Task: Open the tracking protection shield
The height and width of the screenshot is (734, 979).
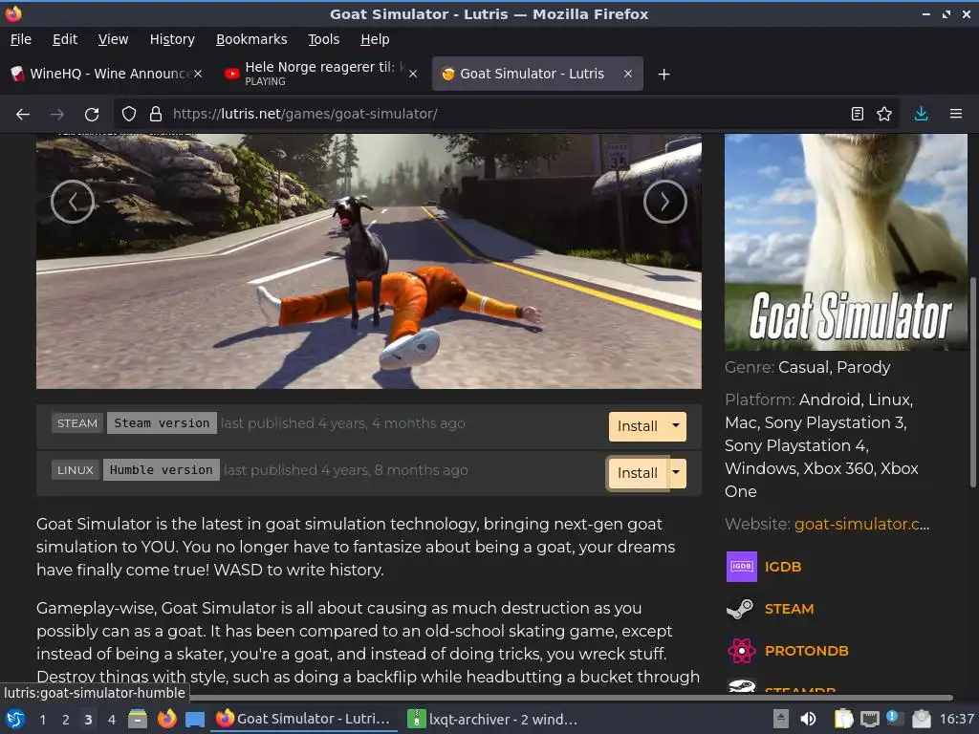Action: pyautogui.click(x=129, y=115)
